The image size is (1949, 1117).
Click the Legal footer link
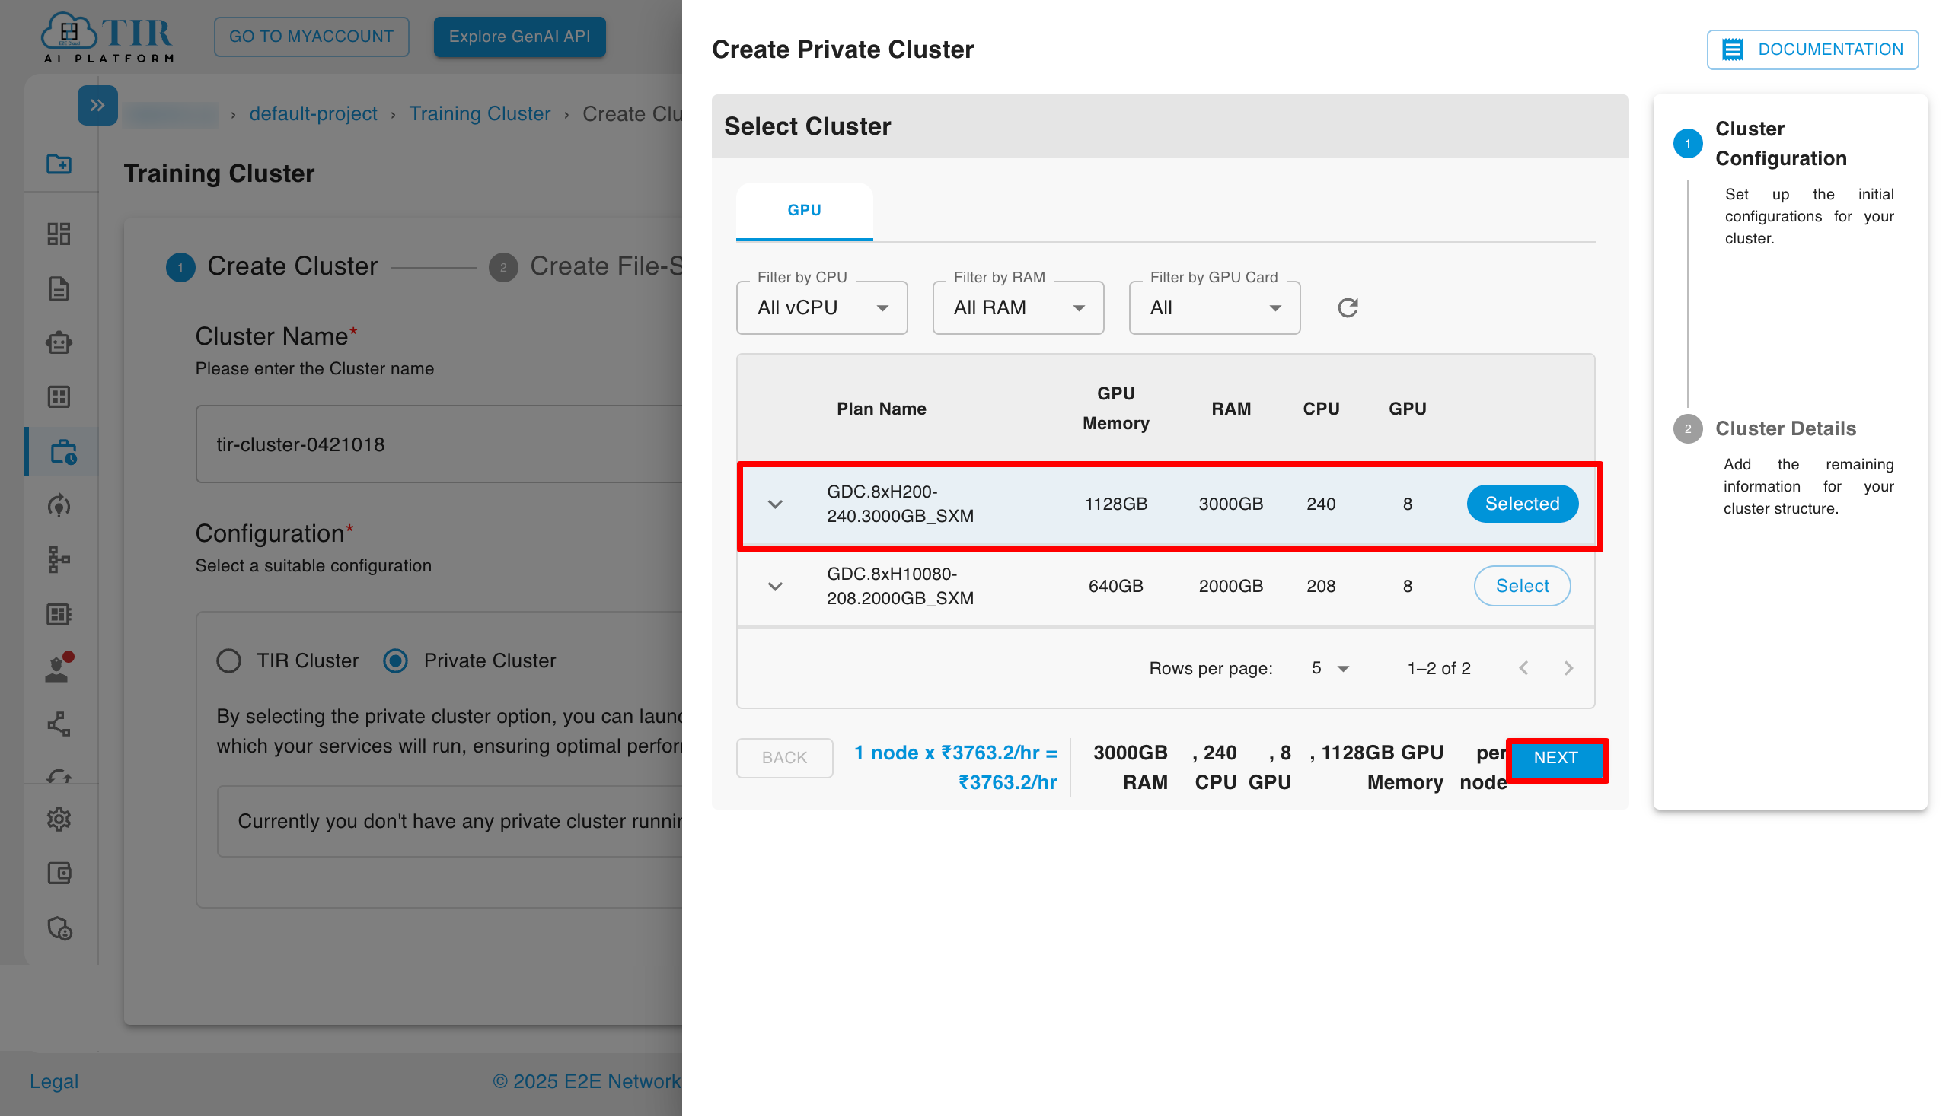pos(54,1082)
